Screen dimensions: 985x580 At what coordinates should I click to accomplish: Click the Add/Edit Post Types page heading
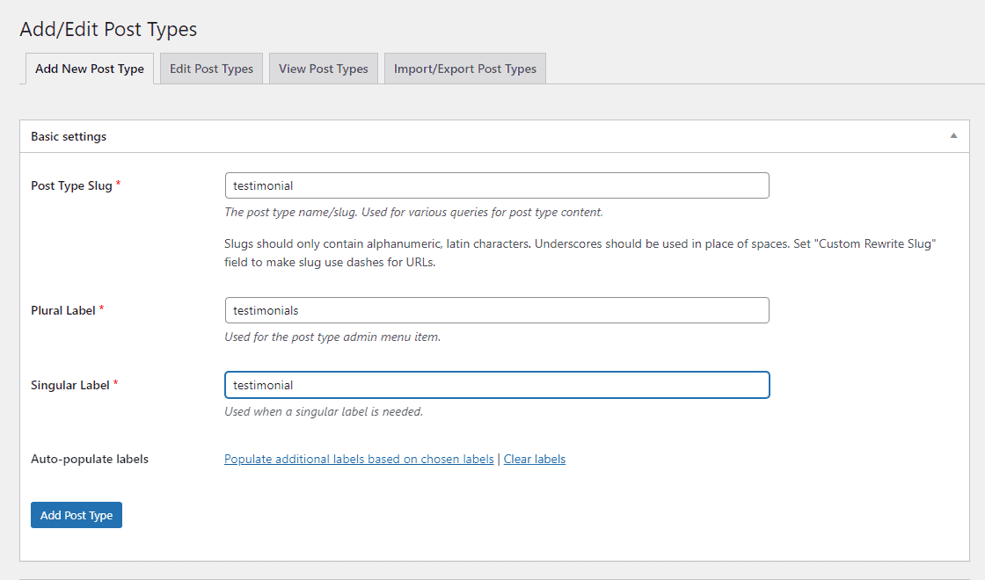108,29
